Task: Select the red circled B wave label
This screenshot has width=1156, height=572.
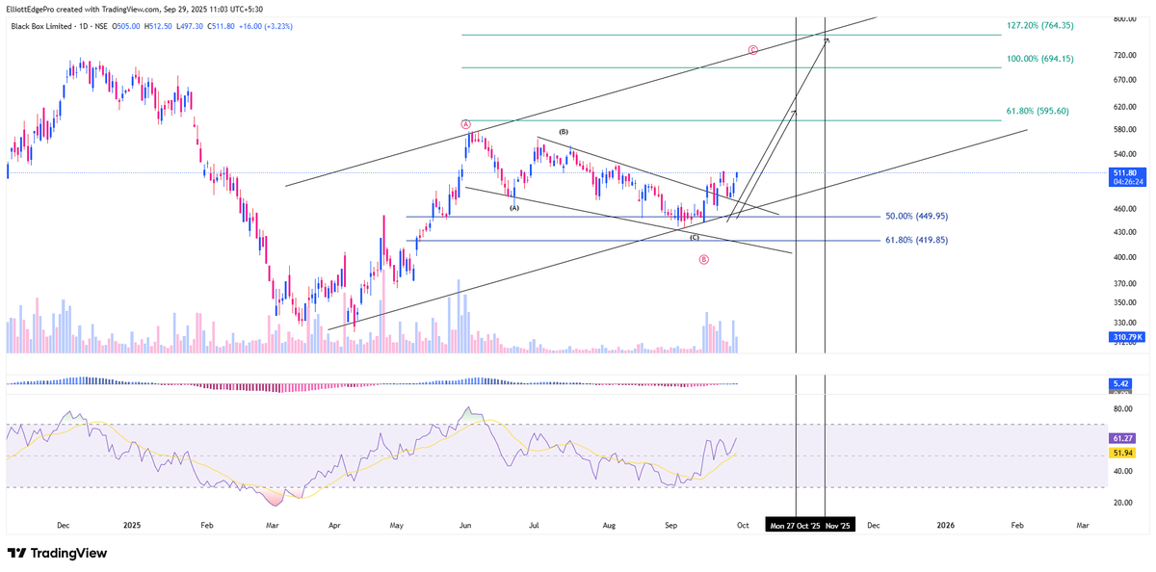Action: pos(704,259)
